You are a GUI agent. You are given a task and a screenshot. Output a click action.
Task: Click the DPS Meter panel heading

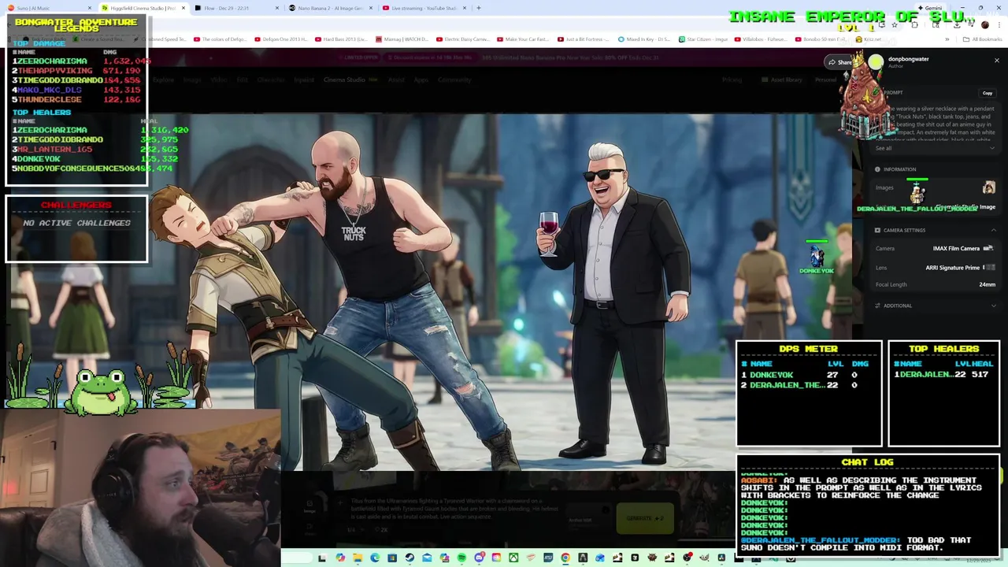point(808,349)
